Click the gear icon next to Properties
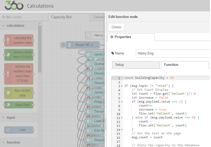Image resolution: width=211 pixels, height=147 pixels. click(112, 37)
